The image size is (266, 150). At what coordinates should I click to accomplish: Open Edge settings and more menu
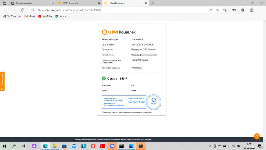point(261,10)
